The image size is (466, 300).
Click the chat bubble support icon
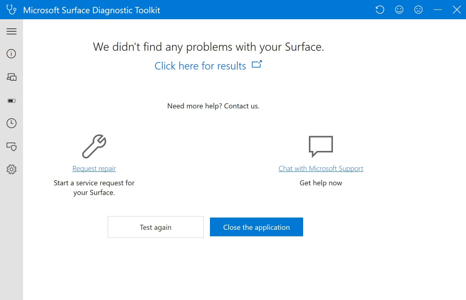[x=321, y=146]
